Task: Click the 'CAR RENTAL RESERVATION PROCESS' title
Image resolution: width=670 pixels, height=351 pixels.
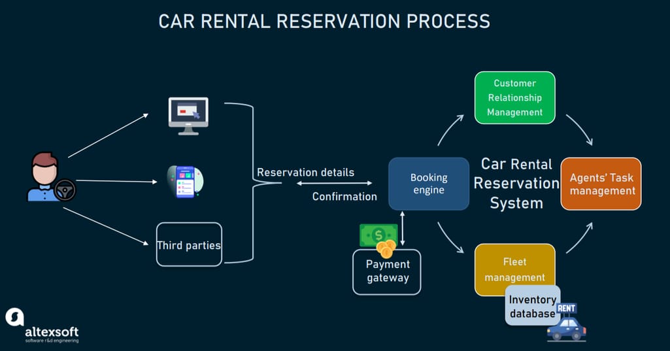Action: click(x=324, y=22)
